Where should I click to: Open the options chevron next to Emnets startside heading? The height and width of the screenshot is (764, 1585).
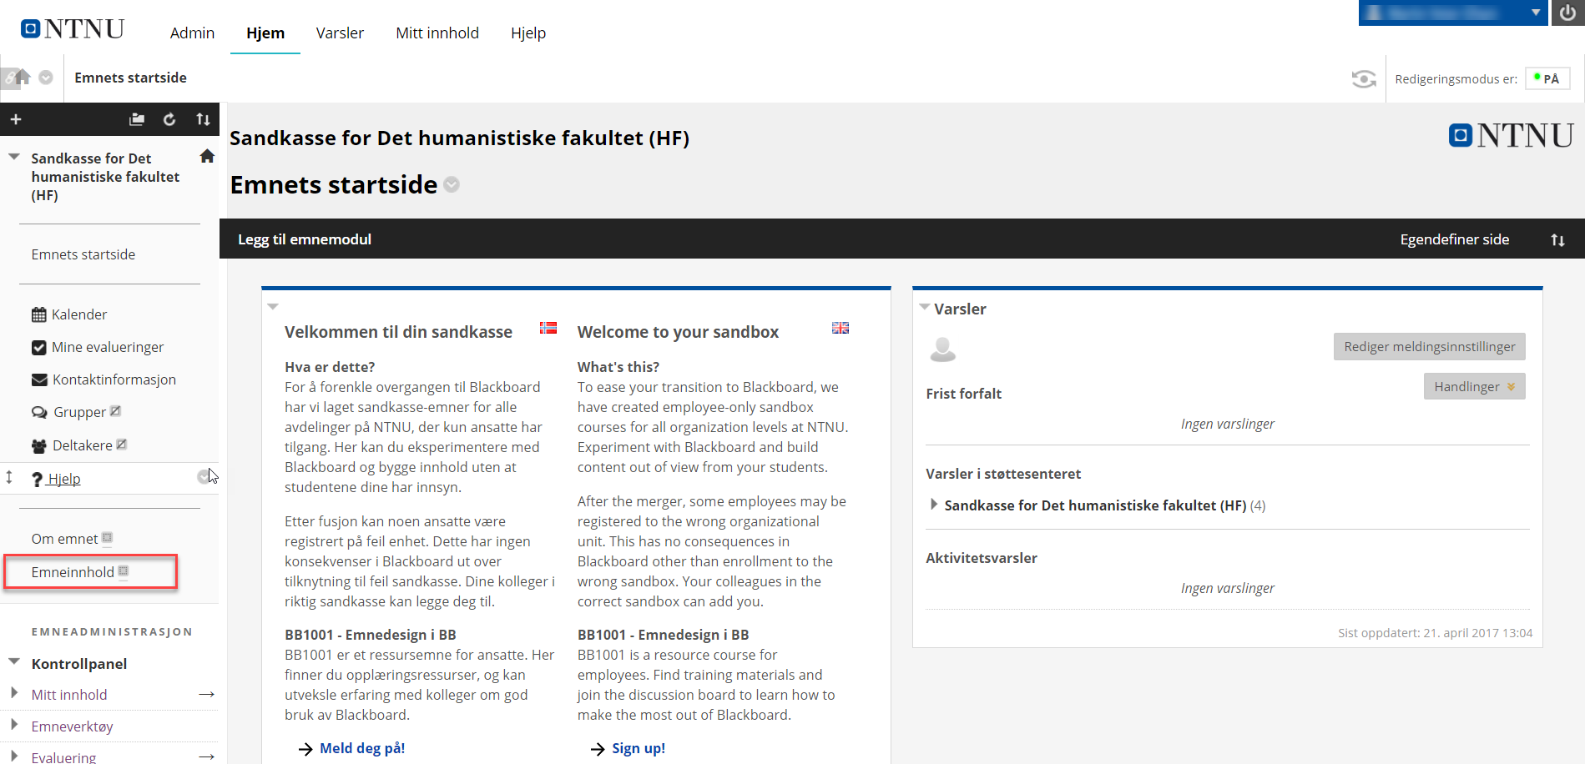tap(452, 184)
